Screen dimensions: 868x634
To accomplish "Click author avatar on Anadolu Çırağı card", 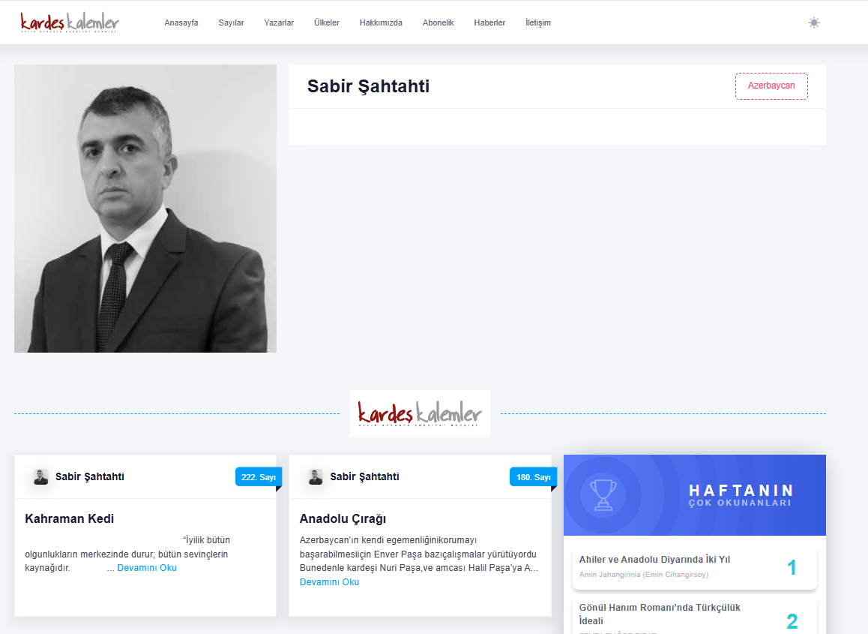I will click(316, 476).
